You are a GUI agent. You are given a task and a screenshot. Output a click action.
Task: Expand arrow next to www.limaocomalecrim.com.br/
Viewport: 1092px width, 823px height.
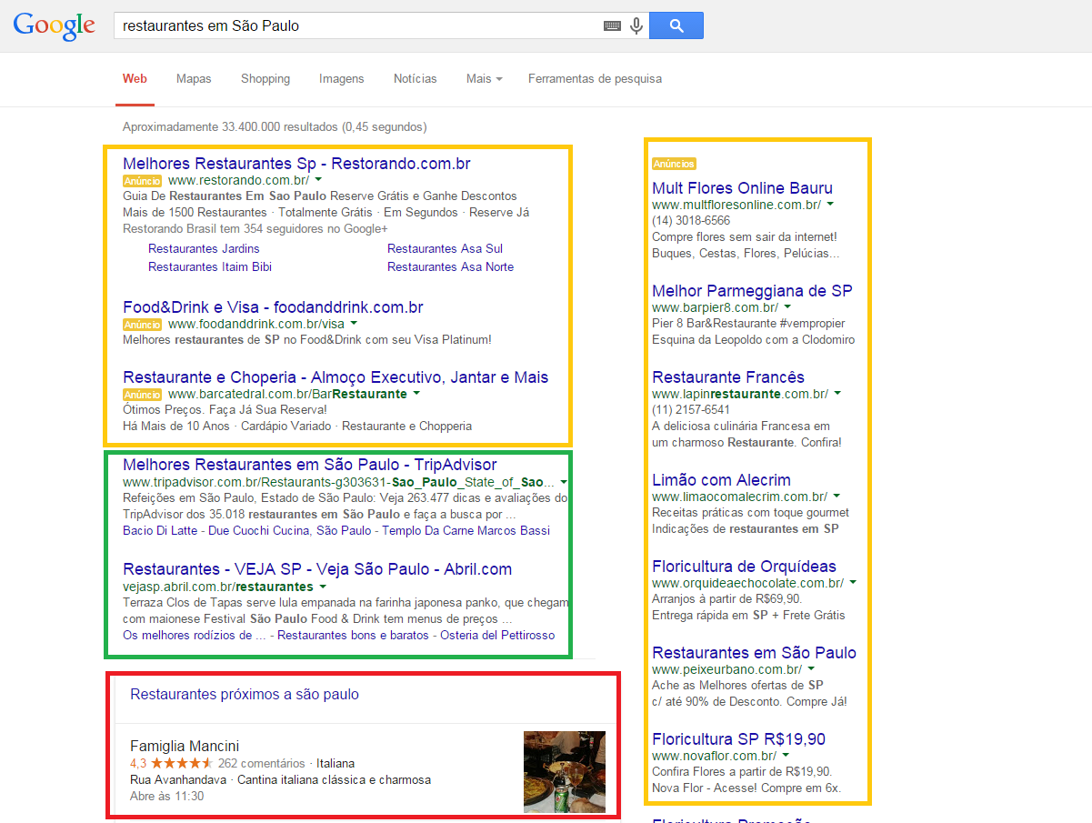(837, 497)
